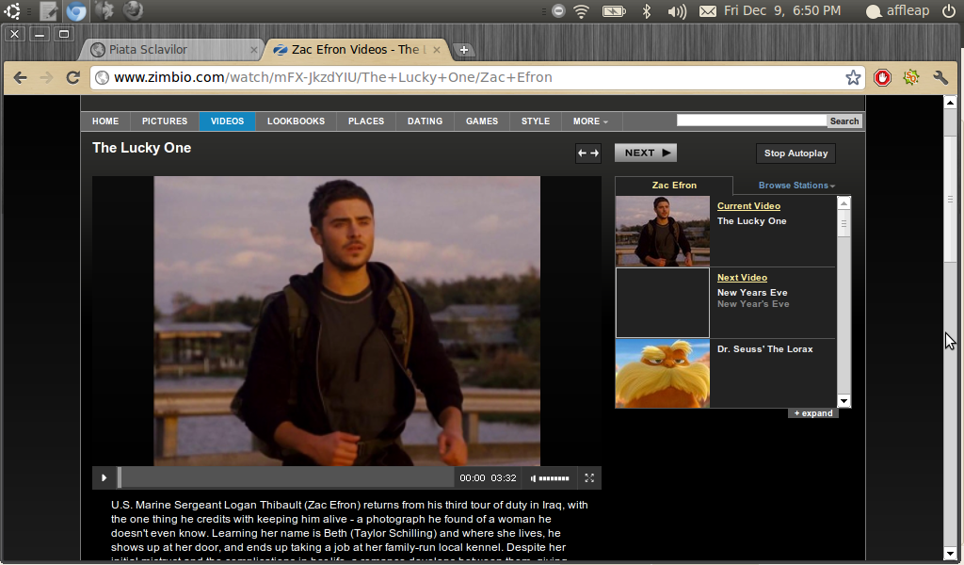
Task: Click the gray 'New Year's Eve' subtitle
Action: coord(753,304)
